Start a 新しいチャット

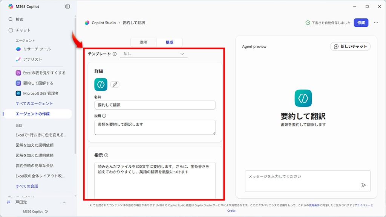[x=350, y=46]
